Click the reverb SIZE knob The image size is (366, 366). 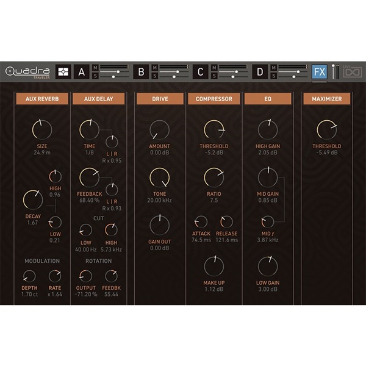pyautogui.click(x=42, y=129)
